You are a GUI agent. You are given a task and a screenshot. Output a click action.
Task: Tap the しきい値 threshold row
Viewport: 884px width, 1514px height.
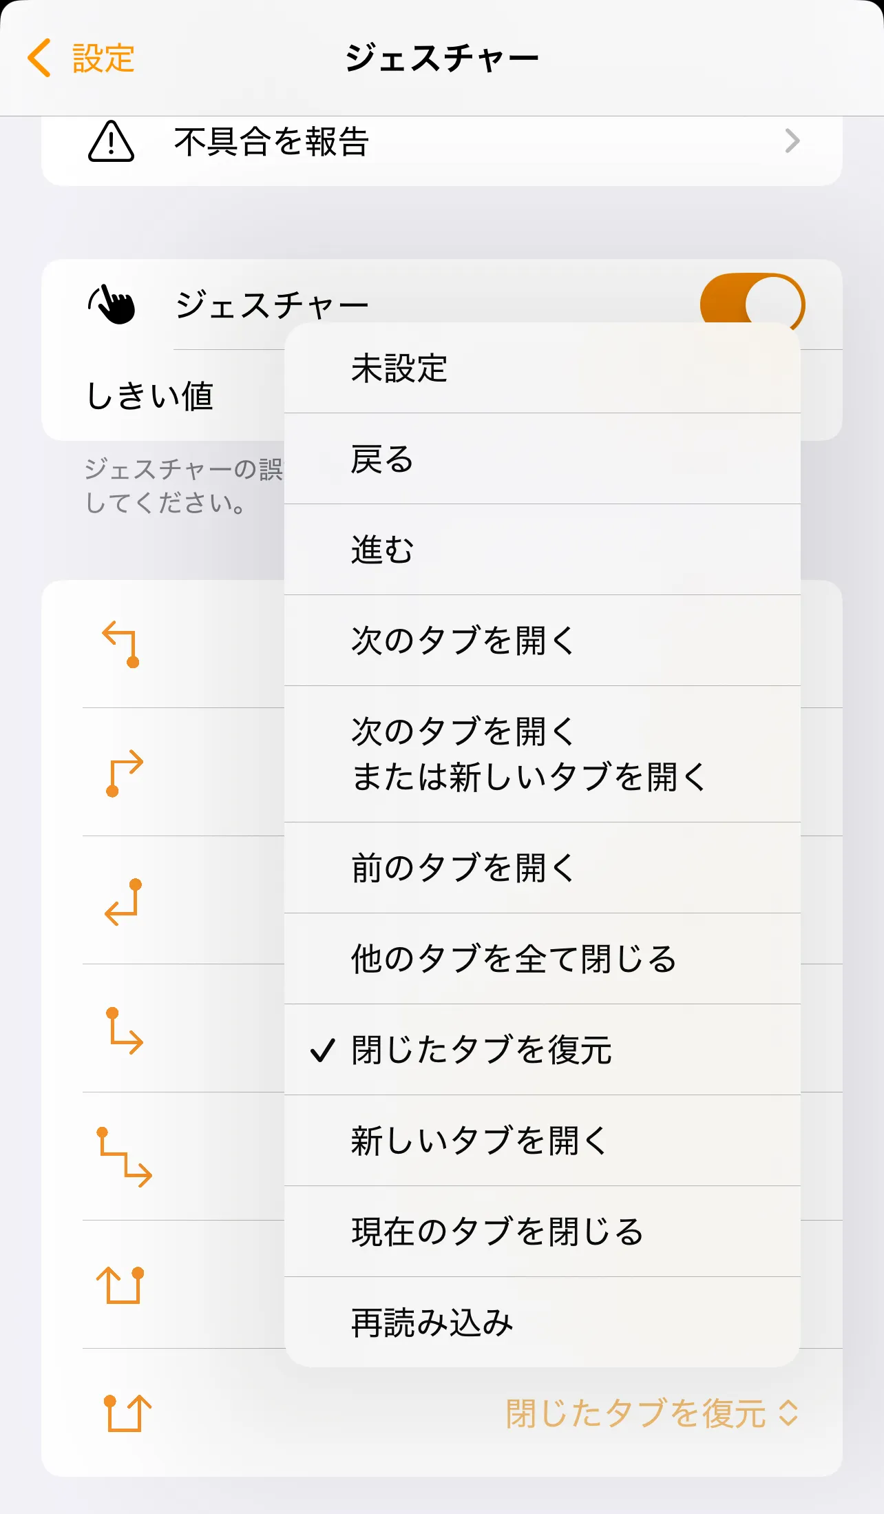(150, 395)
